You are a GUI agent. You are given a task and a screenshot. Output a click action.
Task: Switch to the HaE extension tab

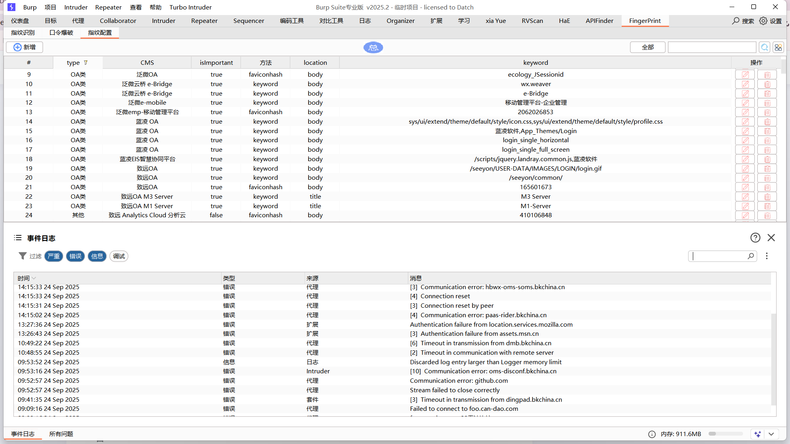click(564, 21)
